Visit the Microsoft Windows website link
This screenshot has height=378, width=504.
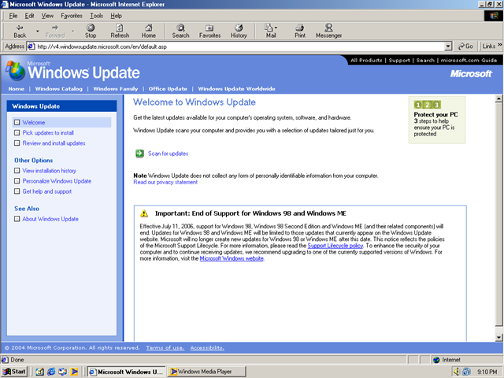[x=232, y=258]
